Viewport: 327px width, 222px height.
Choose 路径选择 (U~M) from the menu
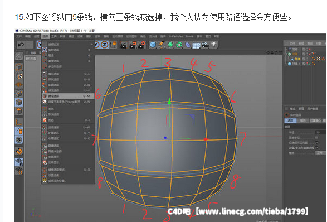tap(68, 96)
